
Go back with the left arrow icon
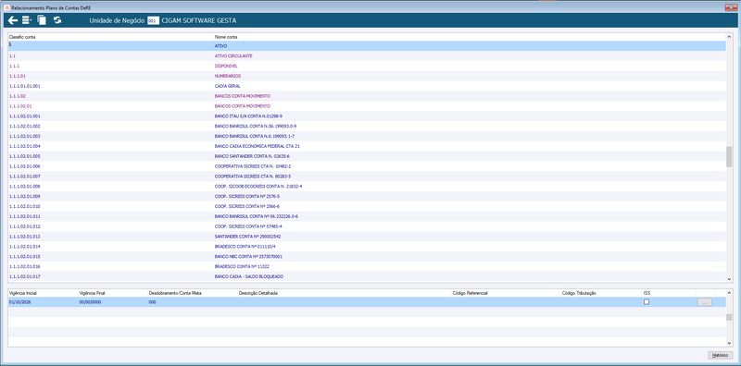click(x=13, y=20)
